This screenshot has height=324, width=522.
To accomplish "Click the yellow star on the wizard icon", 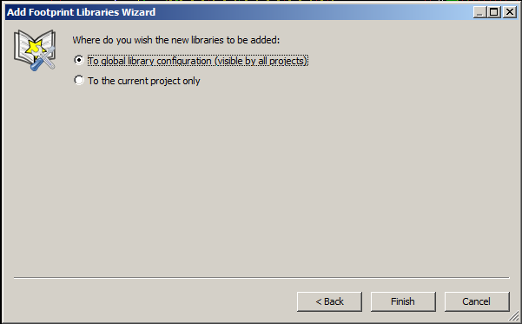I will (34, 48).
